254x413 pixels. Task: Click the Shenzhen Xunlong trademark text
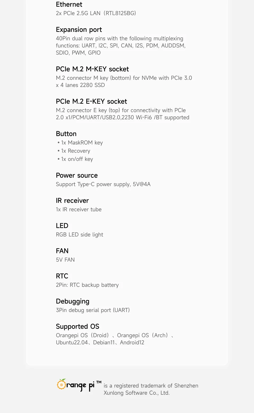coord(151,389)
